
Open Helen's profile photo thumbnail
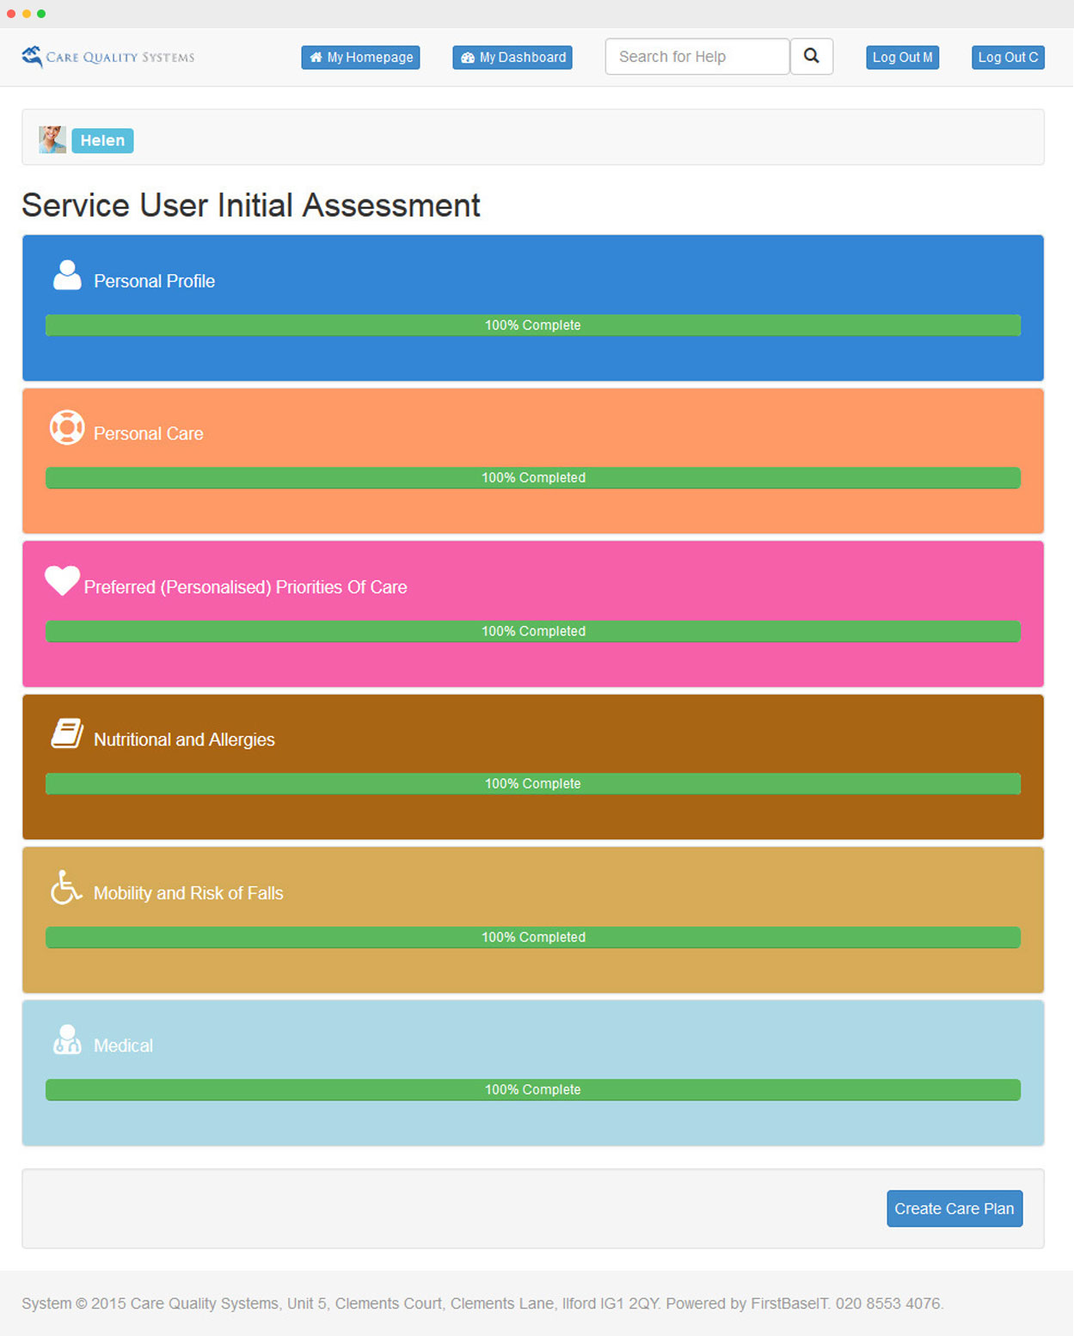[52, 139]
